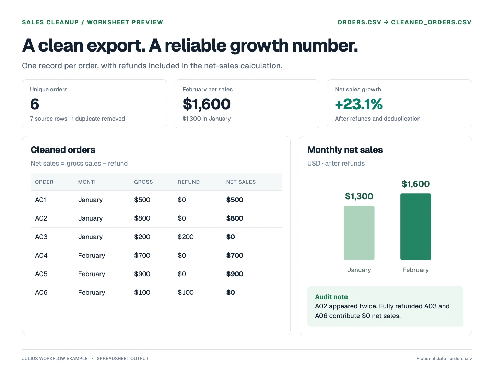Select the NET SALES column header

(x=241, y=182)
